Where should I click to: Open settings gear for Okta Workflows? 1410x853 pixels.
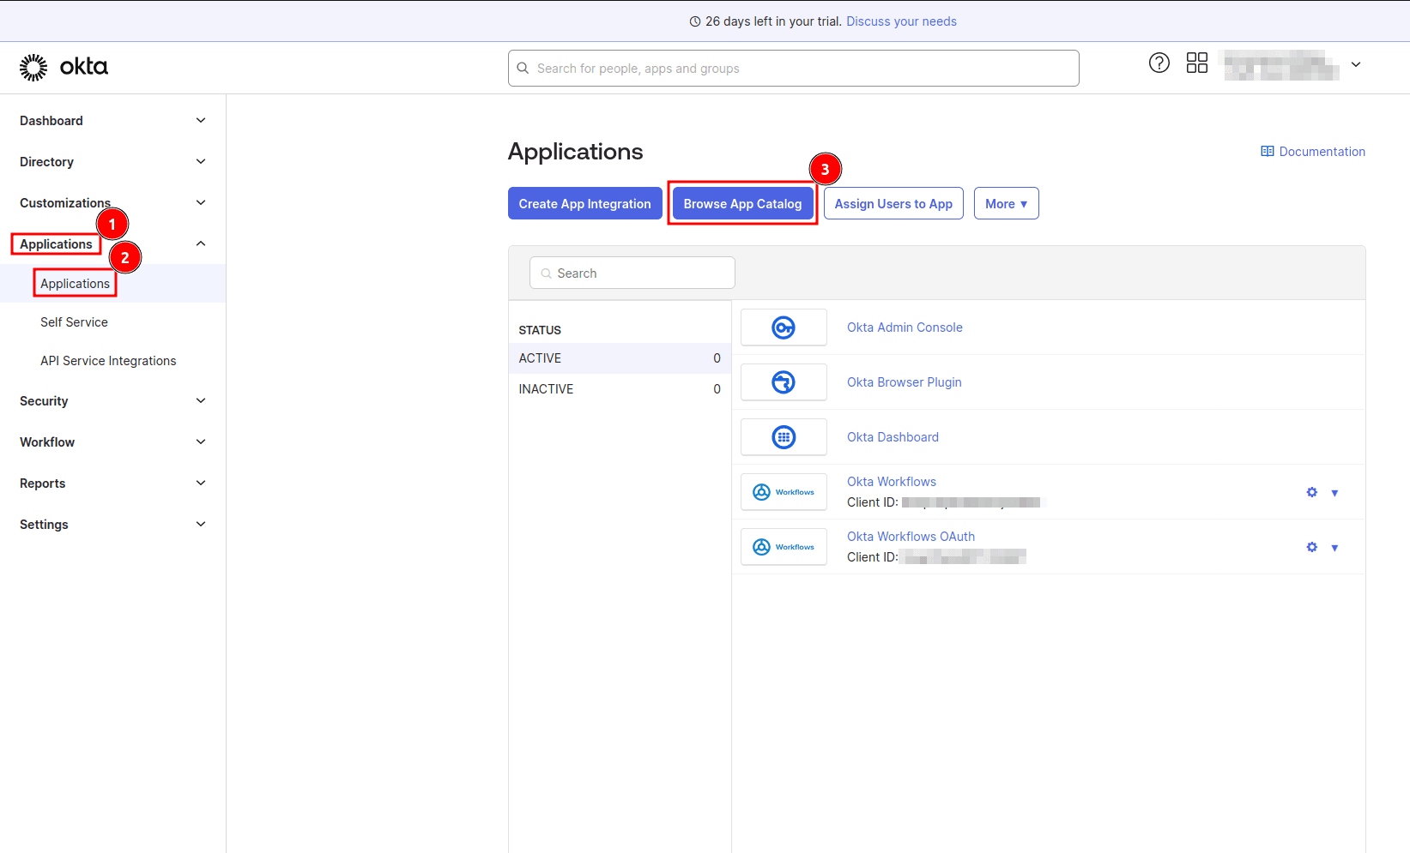[x=1311, y=492]
